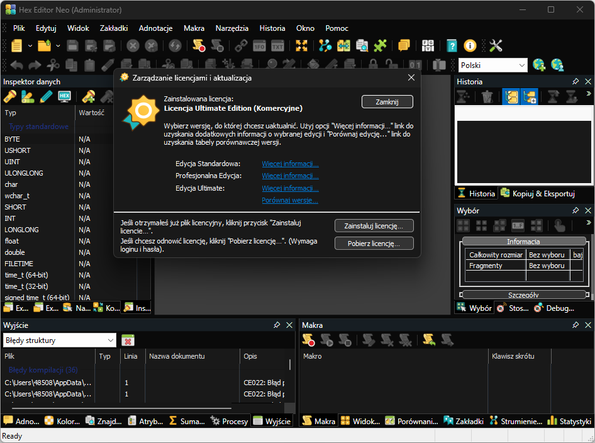Click the Zainstaluj licencję button
595x443 pixels.
[374, 226]
